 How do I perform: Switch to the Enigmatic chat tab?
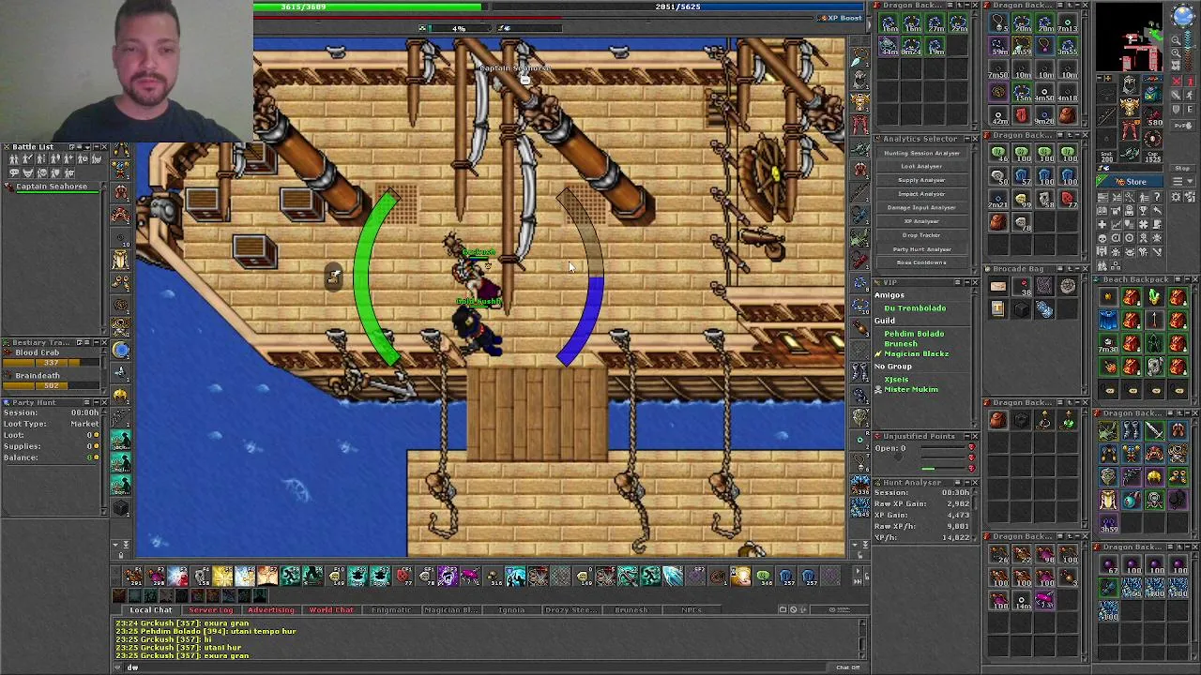pyautogui.click(x=391, y=610)
